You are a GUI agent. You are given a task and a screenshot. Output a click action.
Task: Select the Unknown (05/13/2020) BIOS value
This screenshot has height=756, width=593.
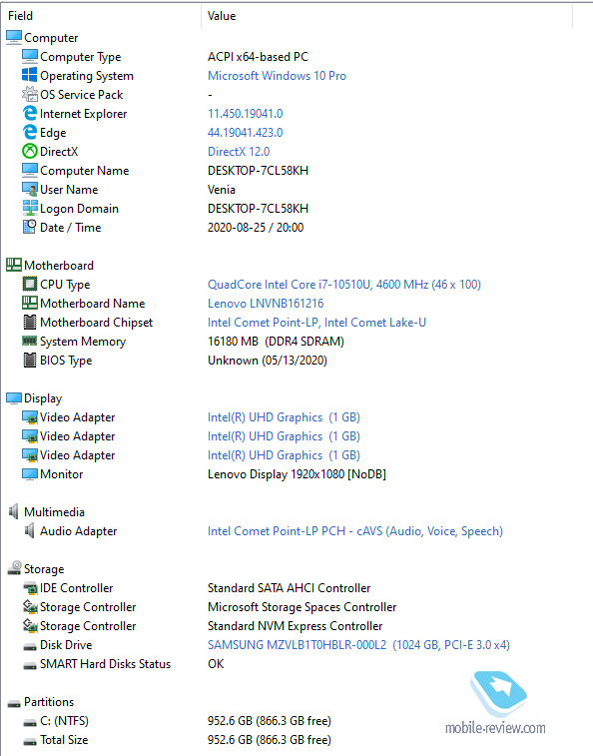click(268, 361)
